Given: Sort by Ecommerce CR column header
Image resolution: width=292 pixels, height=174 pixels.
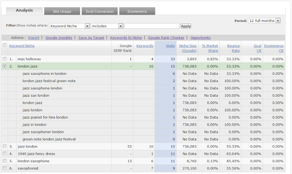Looking at the screenshot, I should tap(274, 48).
